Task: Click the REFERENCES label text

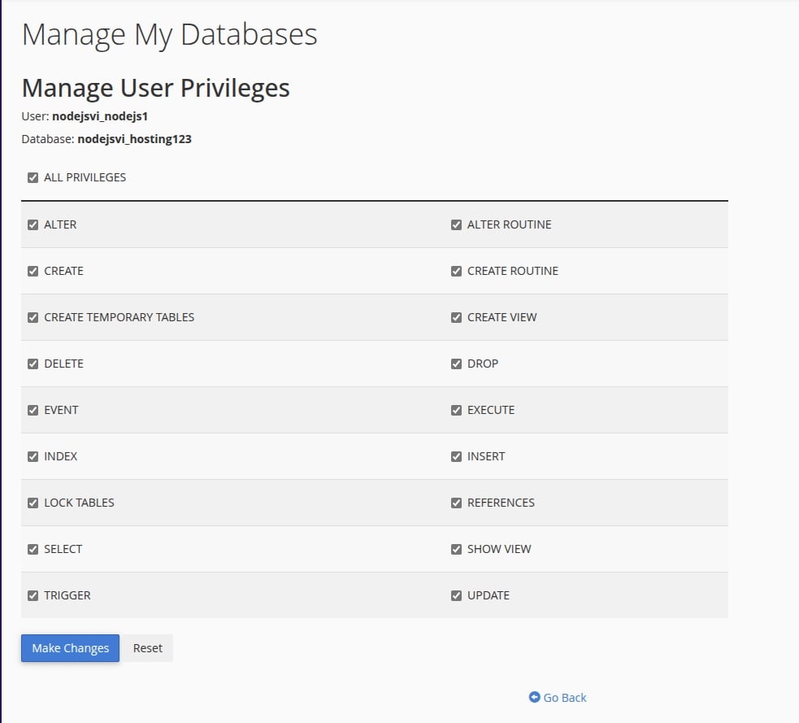Action: coord(501,503)
